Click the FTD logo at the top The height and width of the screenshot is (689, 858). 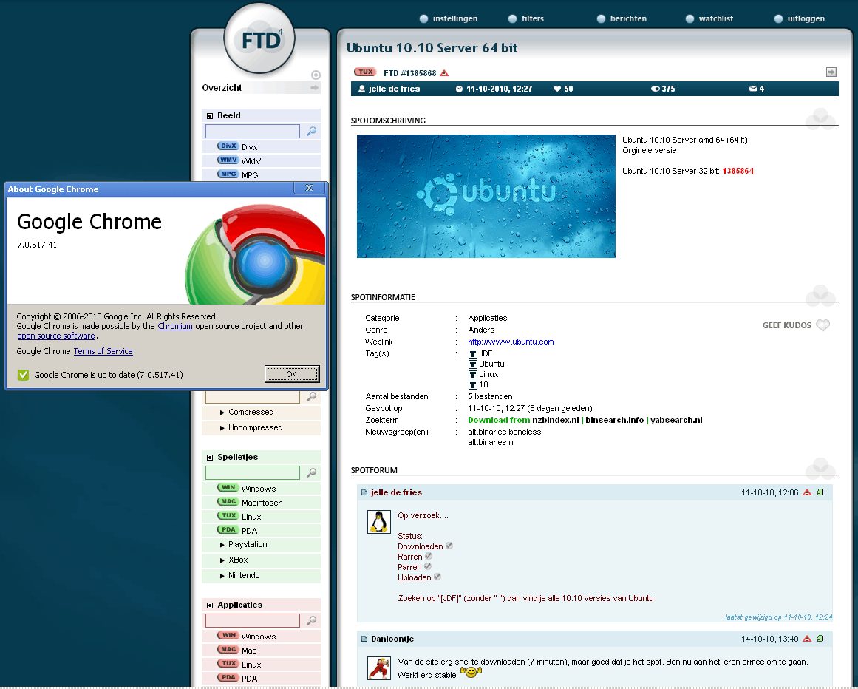pos(259,39)
